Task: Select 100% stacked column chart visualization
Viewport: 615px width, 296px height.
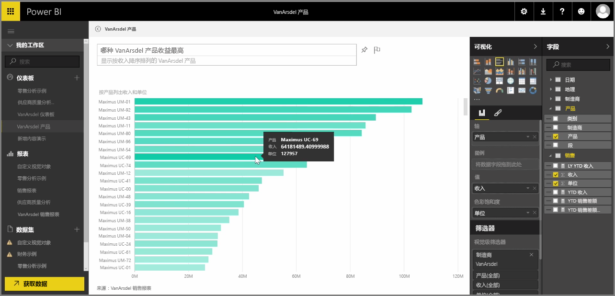Action: 533,62
